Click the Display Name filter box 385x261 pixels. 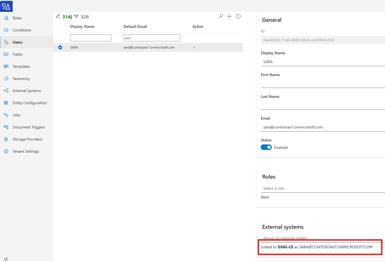coord(90,38)
